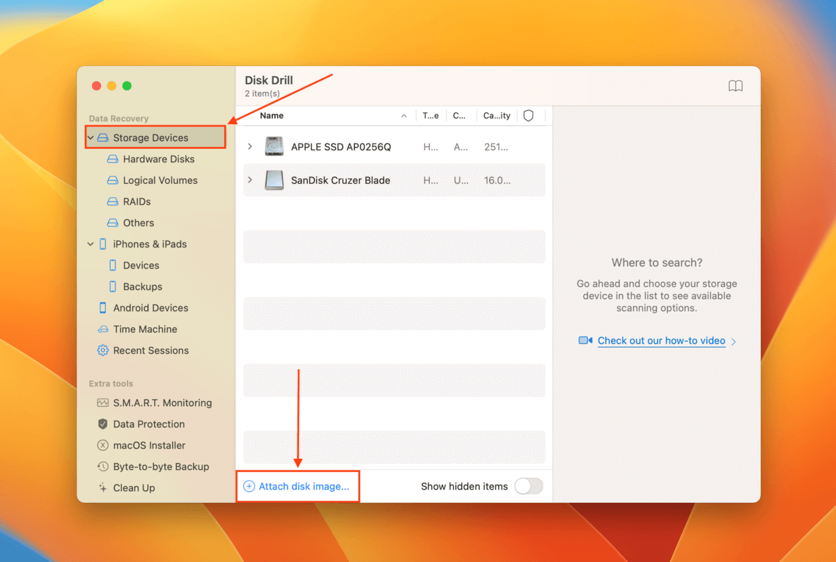Image resolution: width=836 pixels, height=562 pixels.
Task: Click the iPhones & iPads phone icon
Action: 103,244
